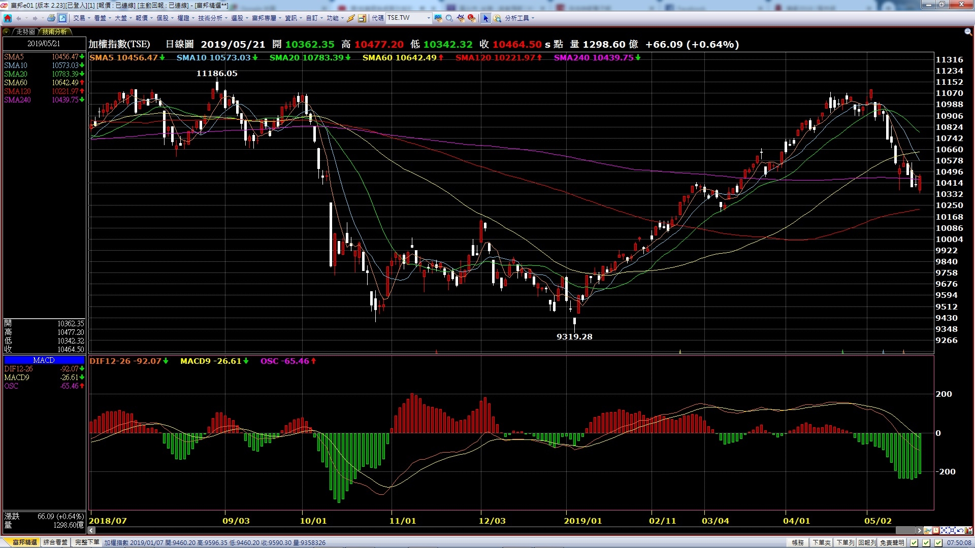Click the clock icon below the chart
This screenshot has width=975, height=548.
click(x=936, y=530)
